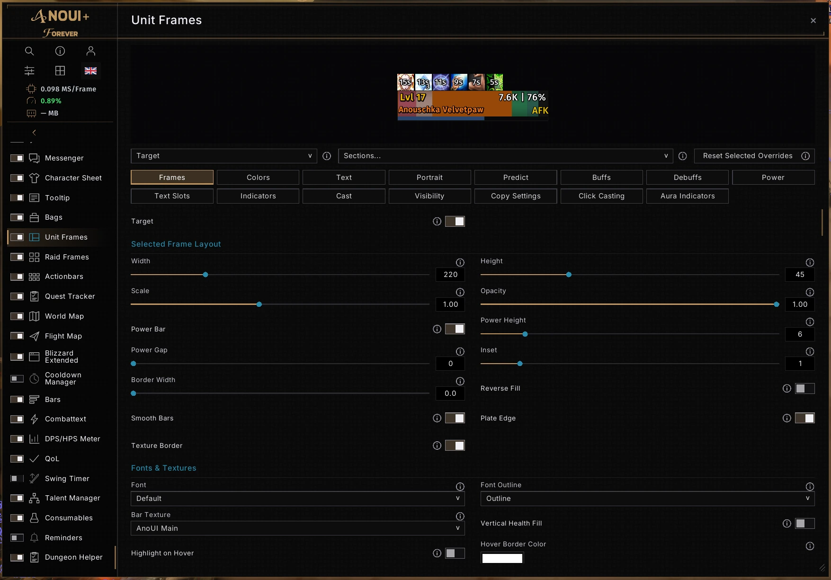The image size is (831, 580).
Task: Click the info icon in sidebar header
Action: [x=60, y=51]
